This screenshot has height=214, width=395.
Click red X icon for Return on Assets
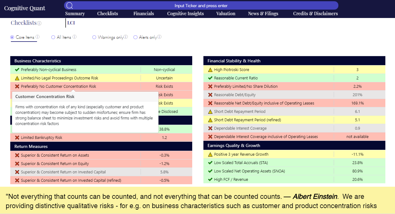(17, 155)
